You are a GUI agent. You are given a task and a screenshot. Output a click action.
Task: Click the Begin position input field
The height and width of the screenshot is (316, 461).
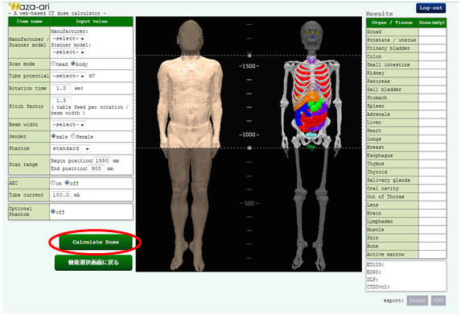102,160
